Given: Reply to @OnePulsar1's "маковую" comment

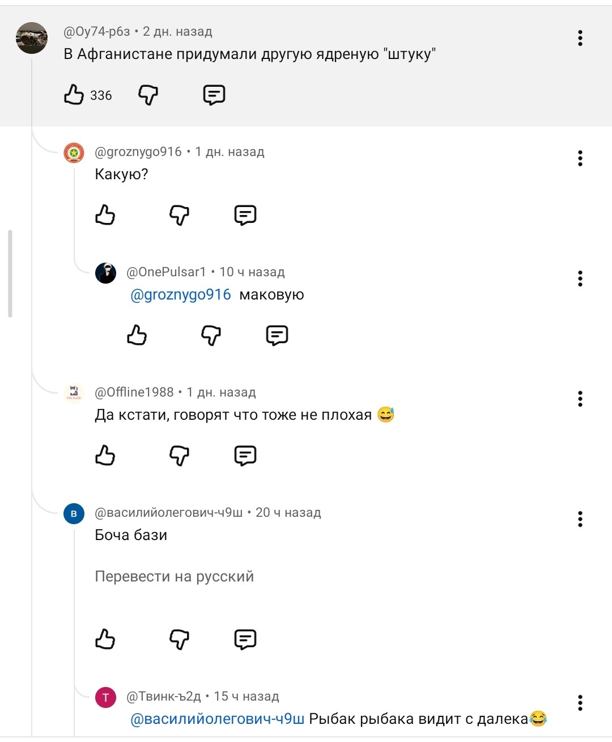Looking at the screenshot, I should click(277, 335).
